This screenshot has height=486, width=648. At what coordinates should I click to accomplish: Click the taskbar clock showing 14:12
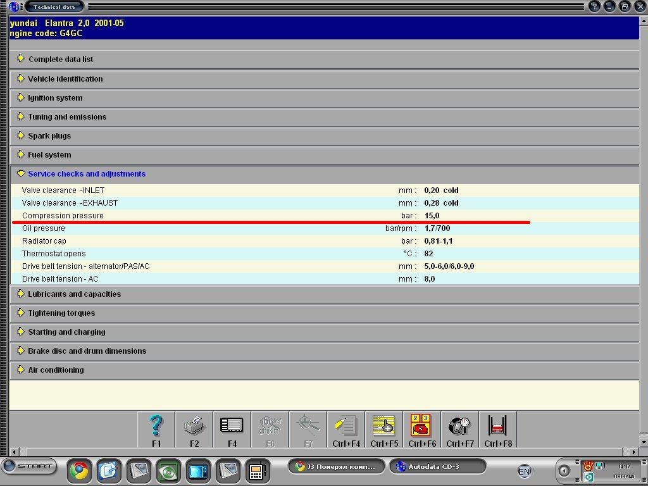pos(624,466)
